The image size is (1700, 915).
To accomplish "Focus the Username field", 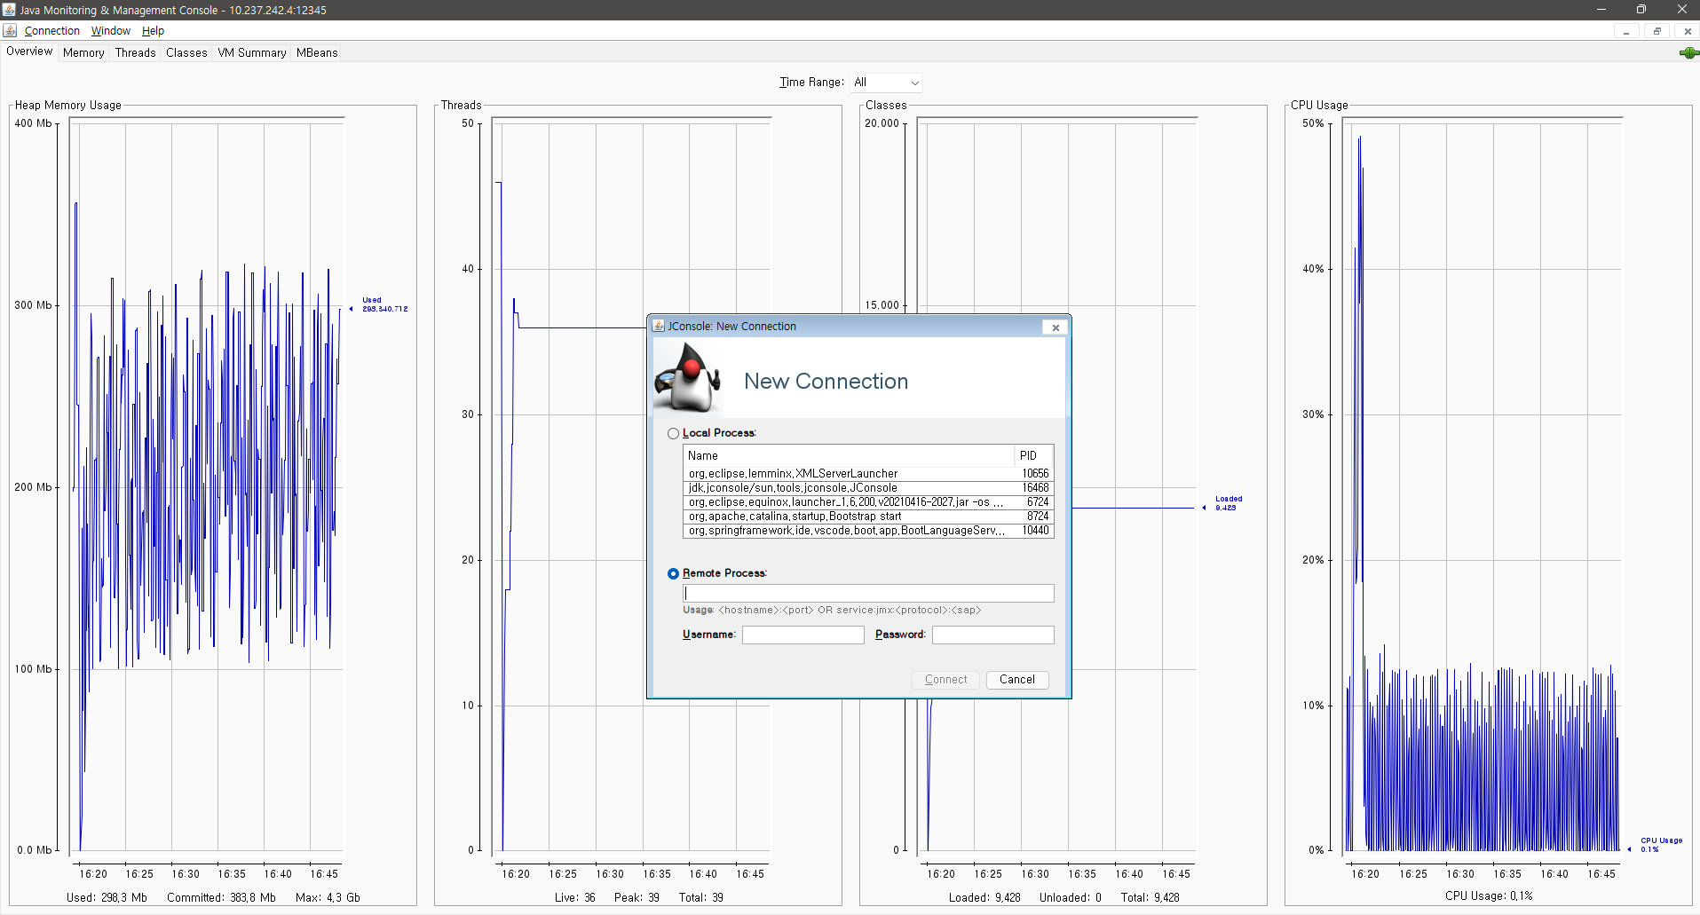I will 803,635.
